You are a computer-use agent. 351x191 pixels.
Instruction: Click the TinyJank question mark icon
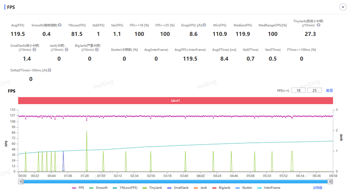tap(319, 25)
